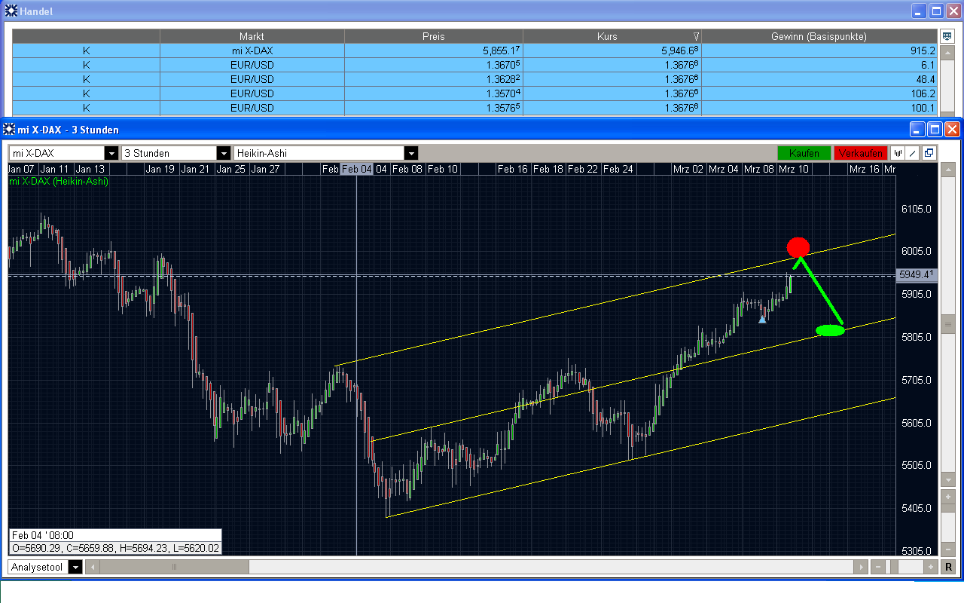Open the chart type icon next to Verkaufen

pos(898,153)
